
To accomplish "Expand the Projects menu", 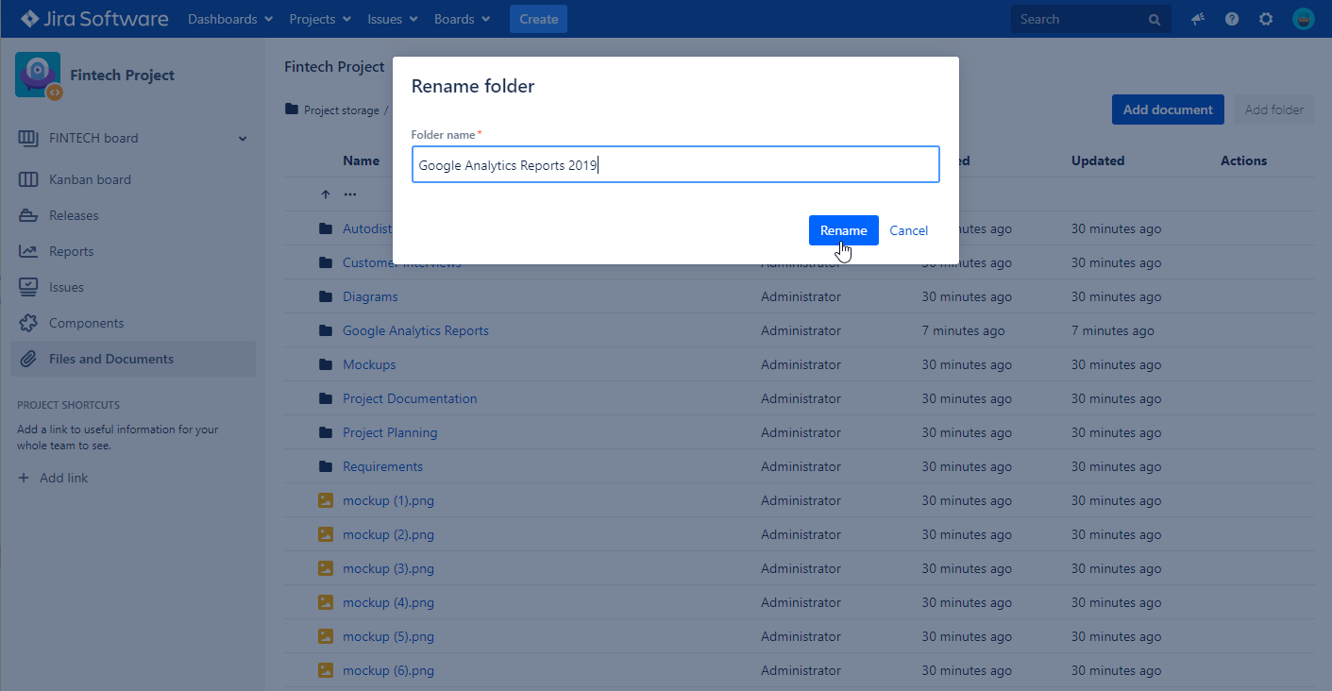I will (x=320, y=19).
